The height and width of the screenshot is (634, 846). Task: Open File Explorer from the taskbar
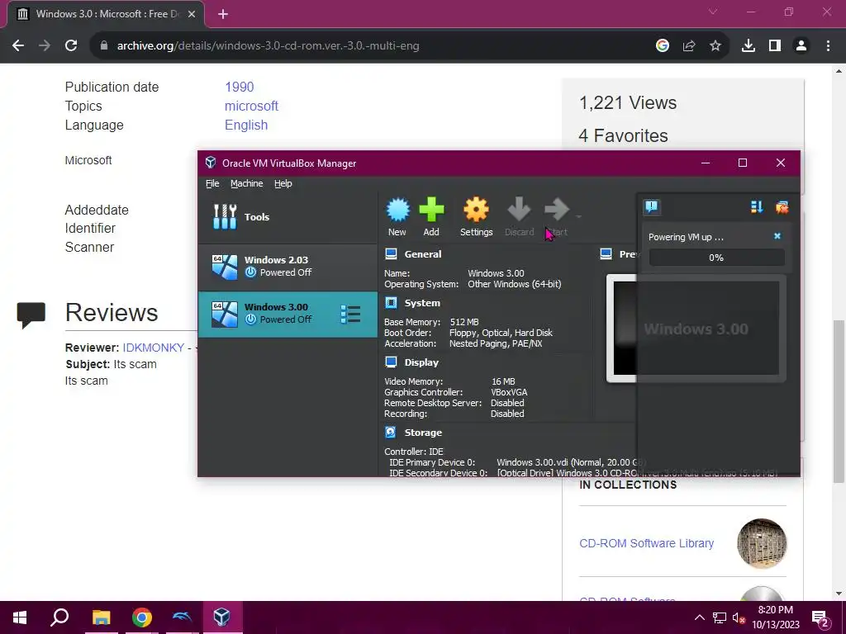(x=101, y=617)
